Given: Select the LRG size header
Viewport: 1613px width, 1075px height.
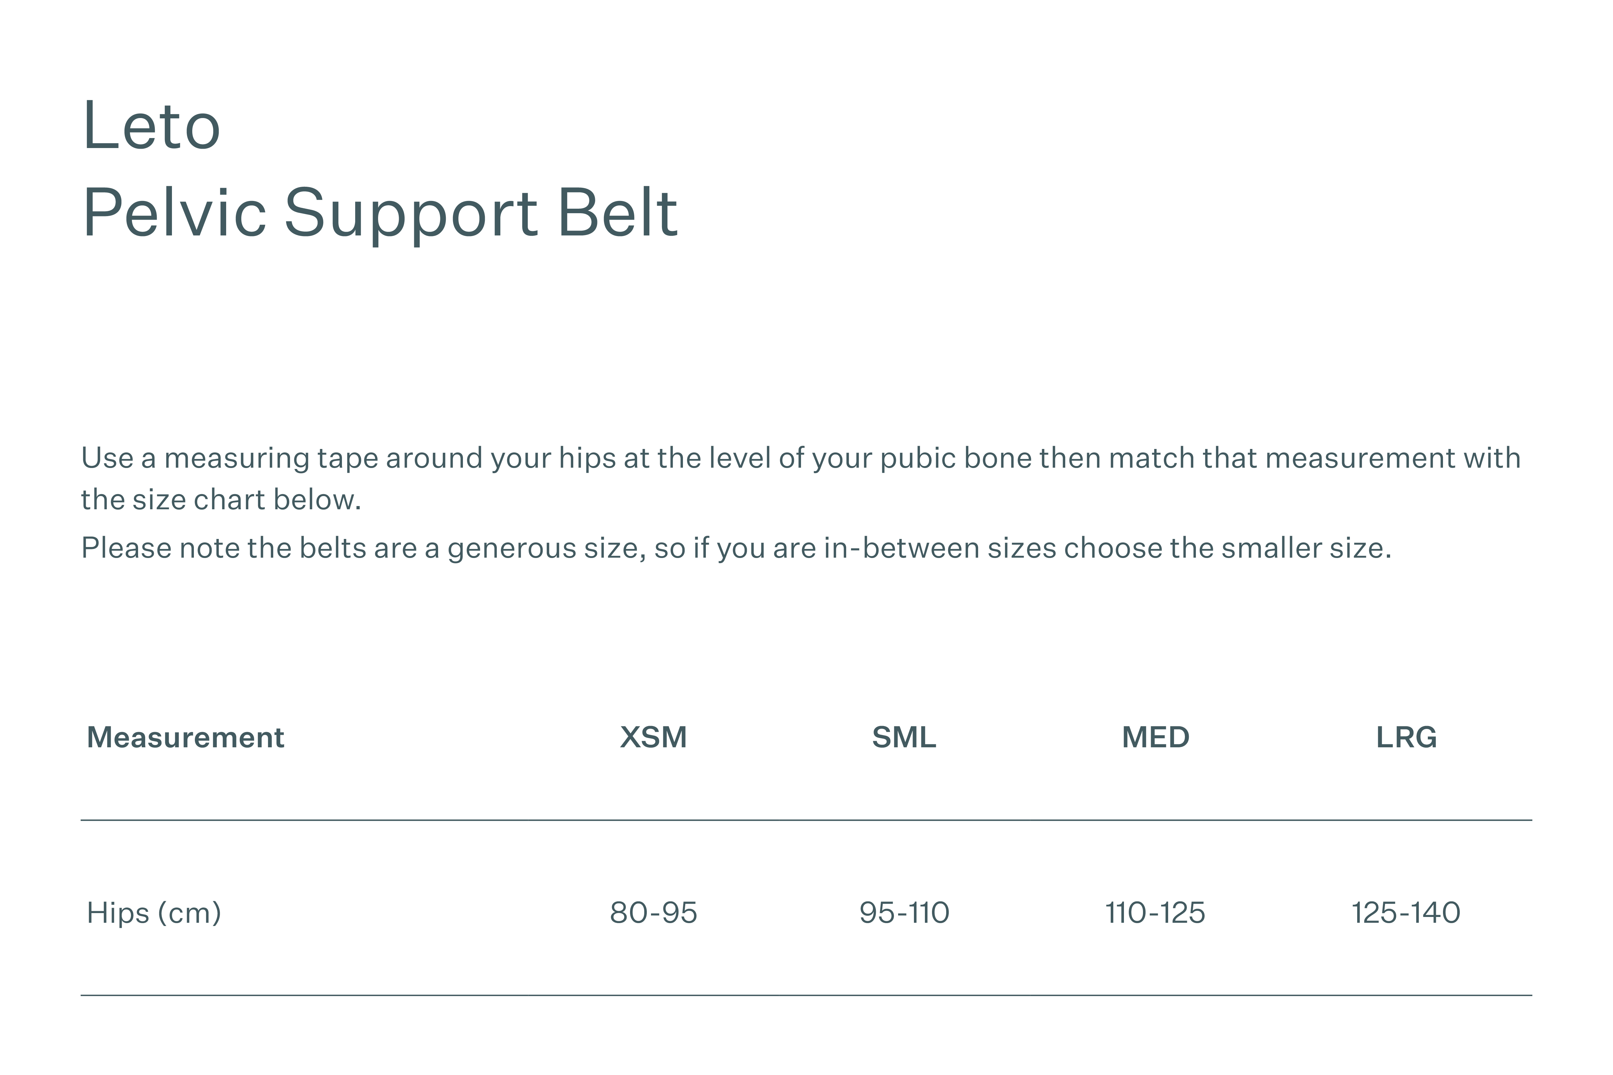Looking at the screenshot, I should 1407,738.
